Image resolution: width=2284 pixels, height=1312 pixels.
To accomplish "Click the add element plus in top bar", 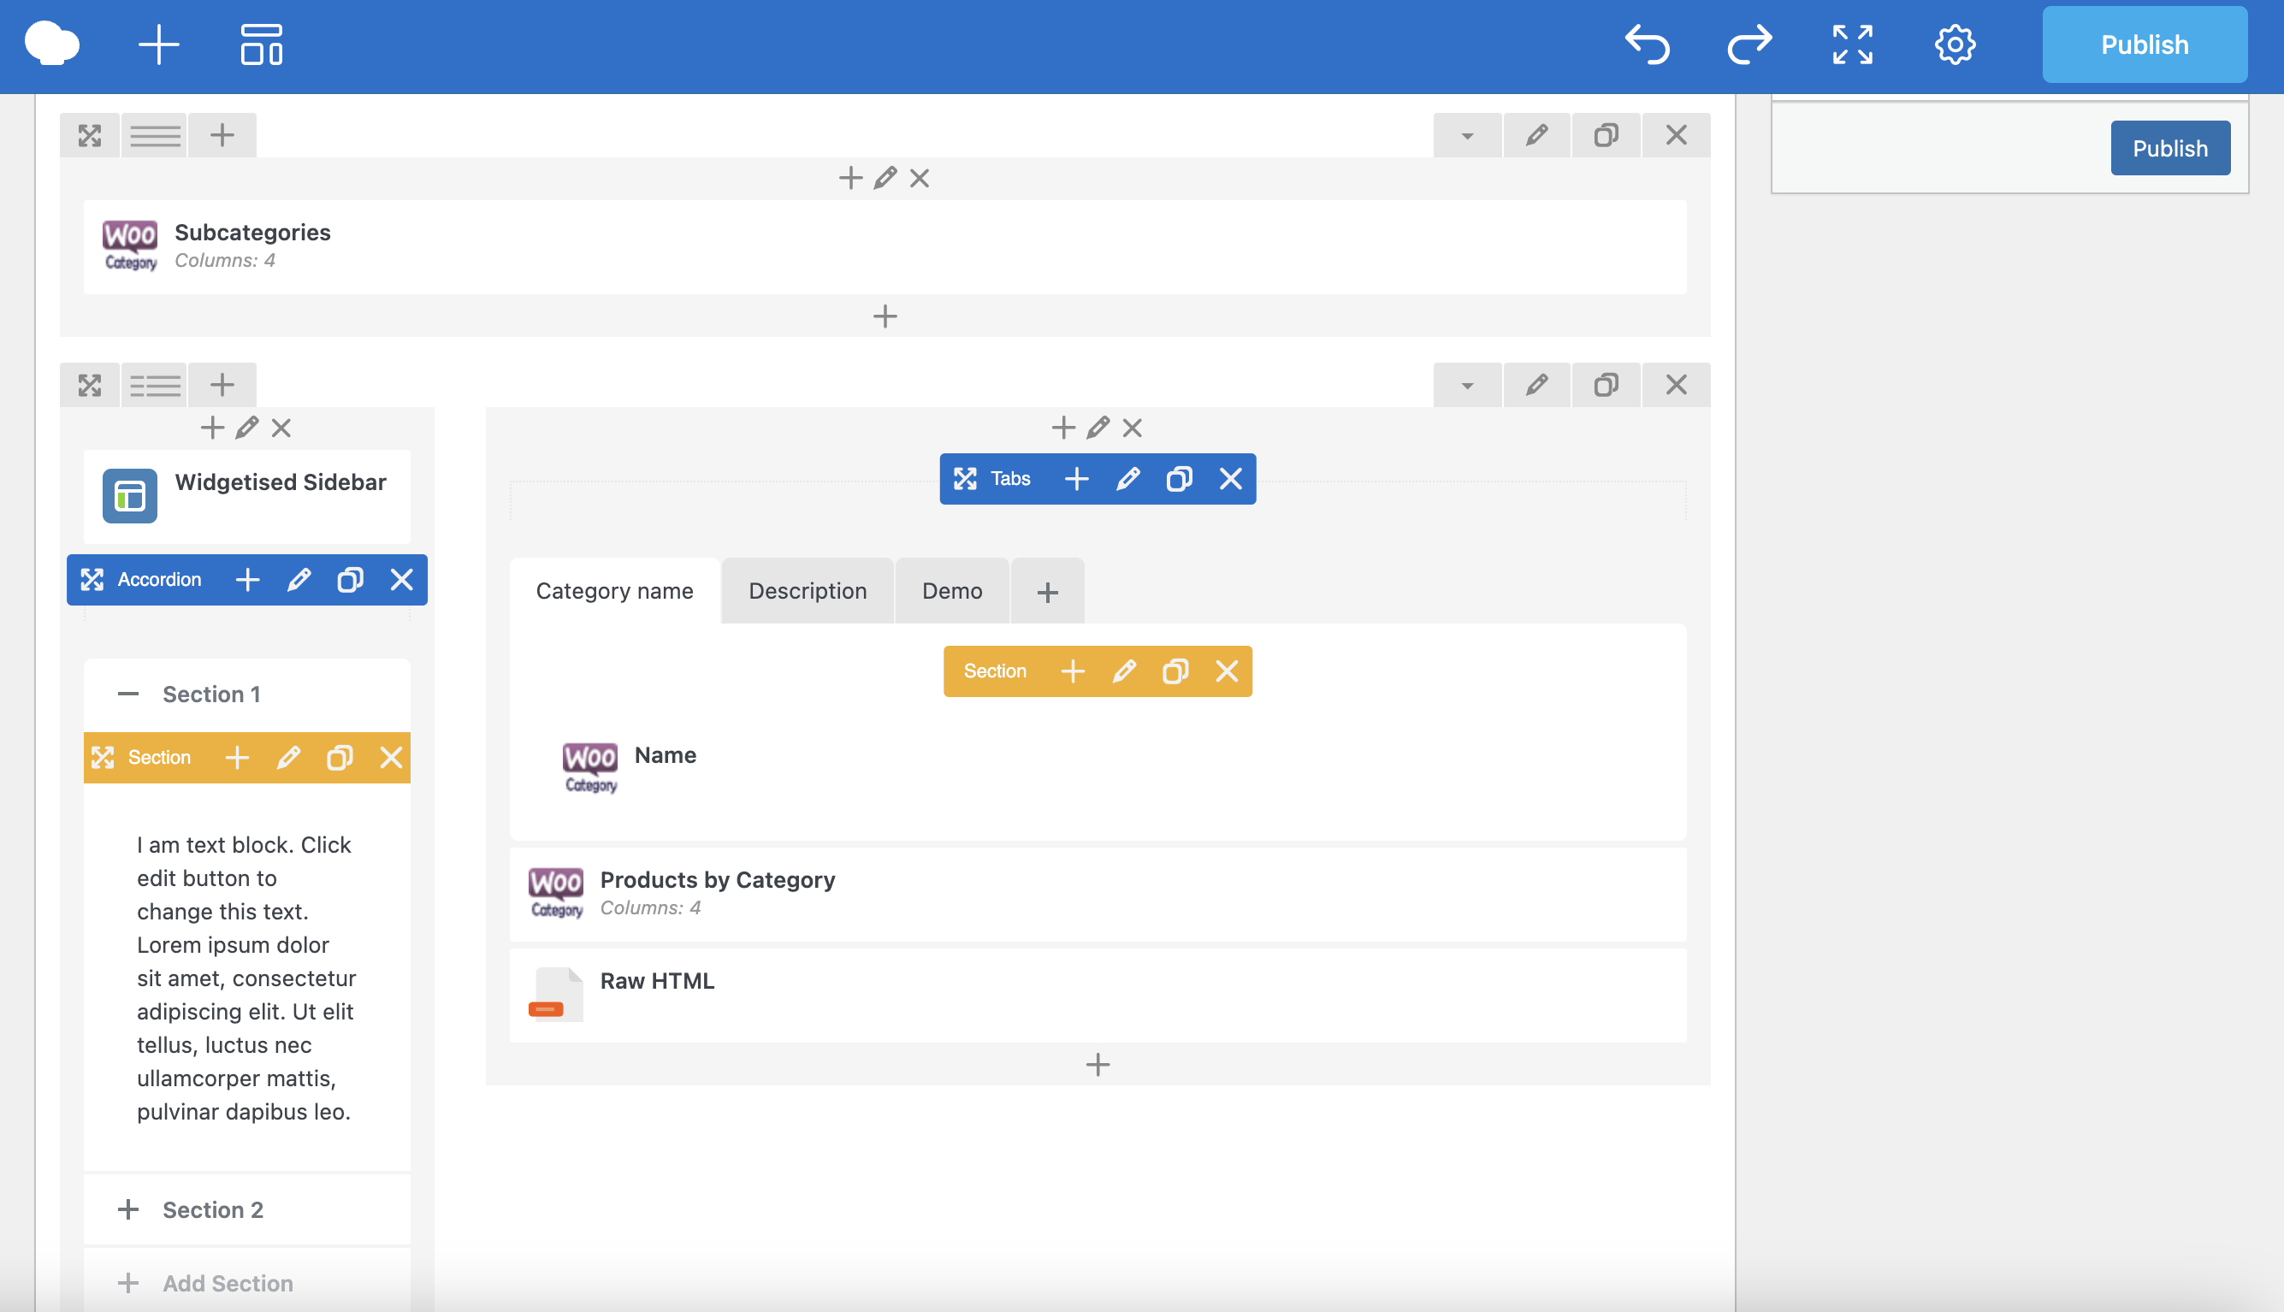I will coord(158,45).
